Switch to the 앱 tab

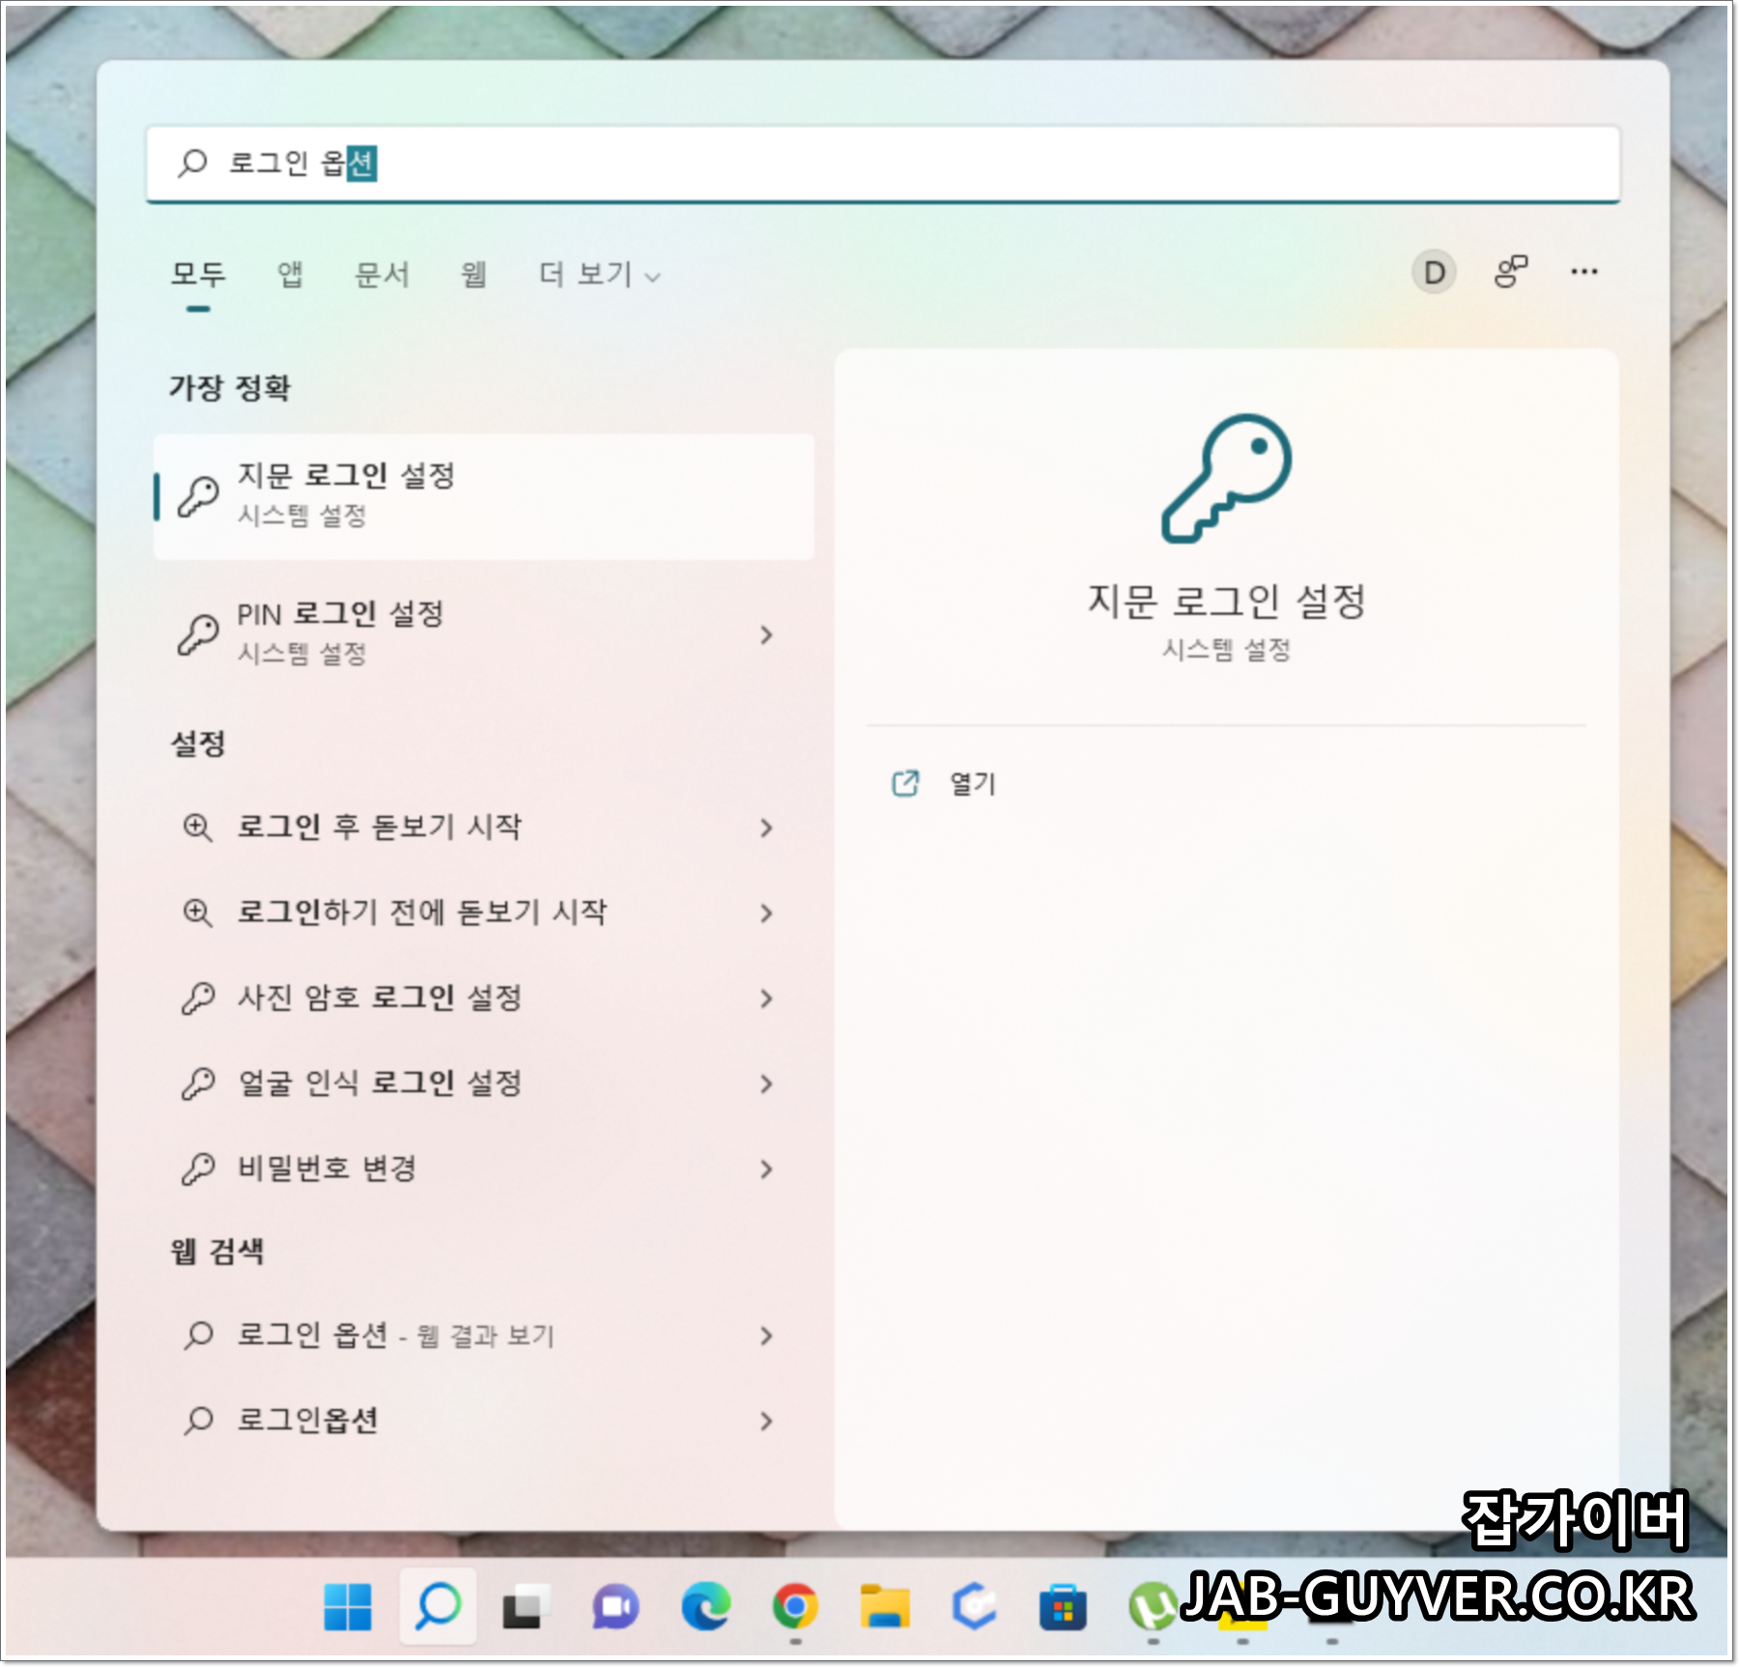(290, 274)
